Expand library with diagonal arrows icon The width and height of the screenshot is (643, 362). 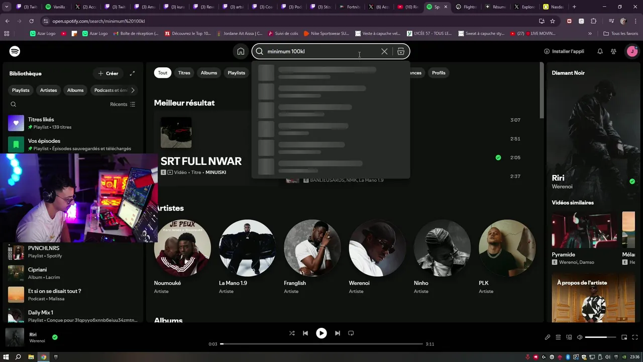132,73
